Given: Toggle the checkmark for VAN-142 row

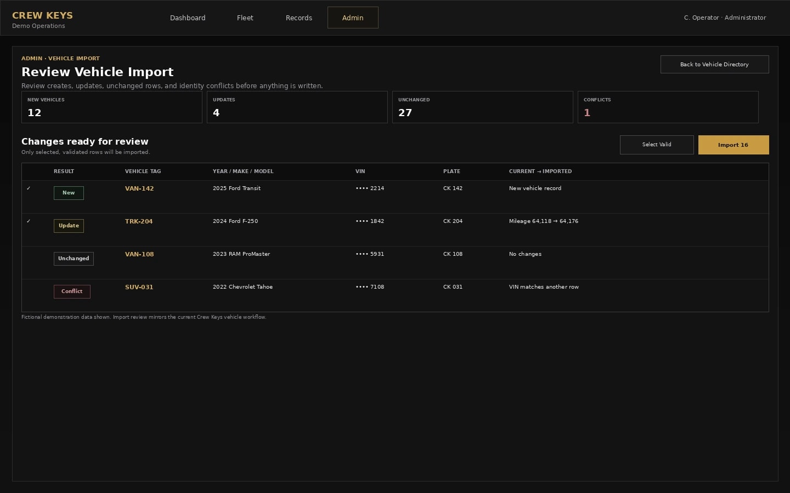Looking at the screenshot, I should pos(29,188).
